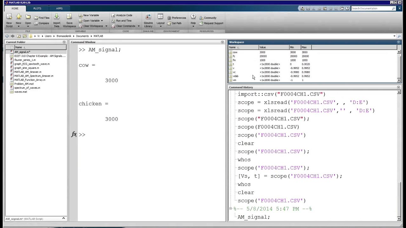Click the address bar search icon
This screenshot has width=406, height=228.
pyautogui.click(x=399, y=36)
